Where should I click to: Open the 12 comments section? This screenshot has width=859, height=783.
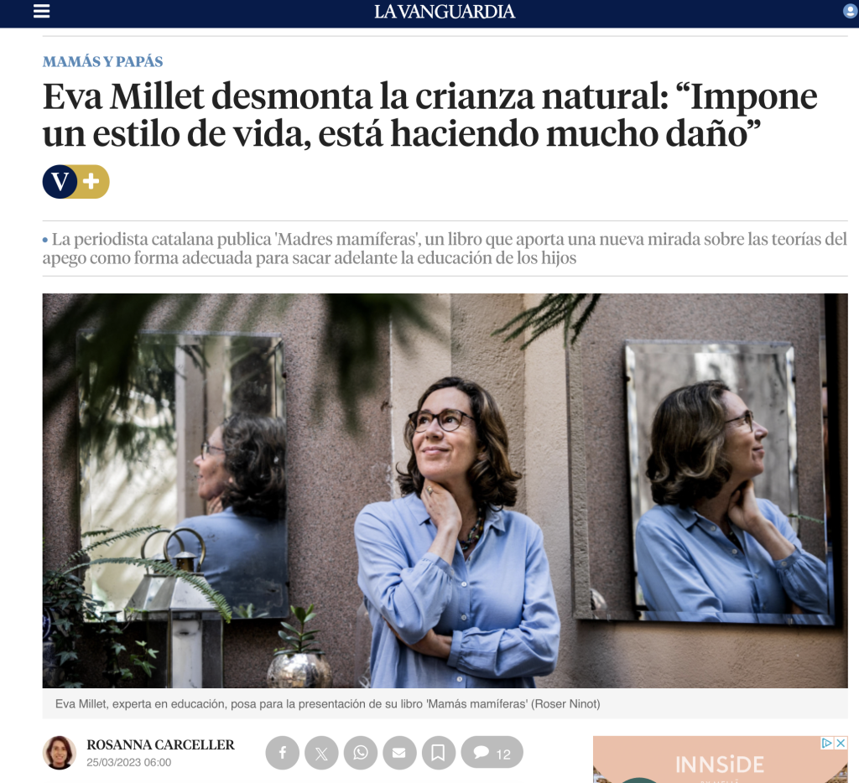[x=492, y=752]
